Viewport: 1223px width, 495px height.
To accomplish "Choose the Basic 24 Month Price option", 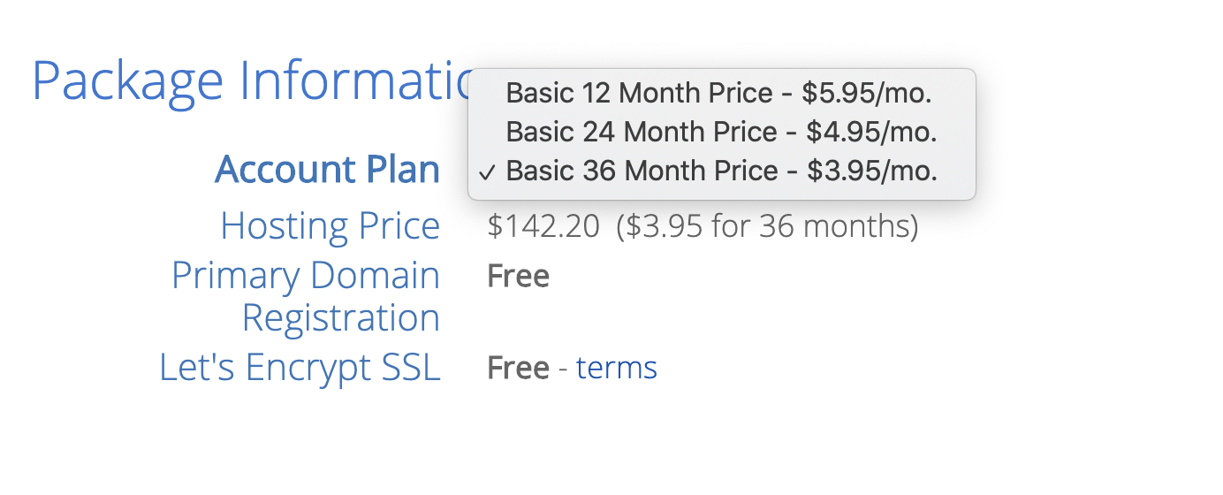I will pyautogui.click(x=721, y=132).
